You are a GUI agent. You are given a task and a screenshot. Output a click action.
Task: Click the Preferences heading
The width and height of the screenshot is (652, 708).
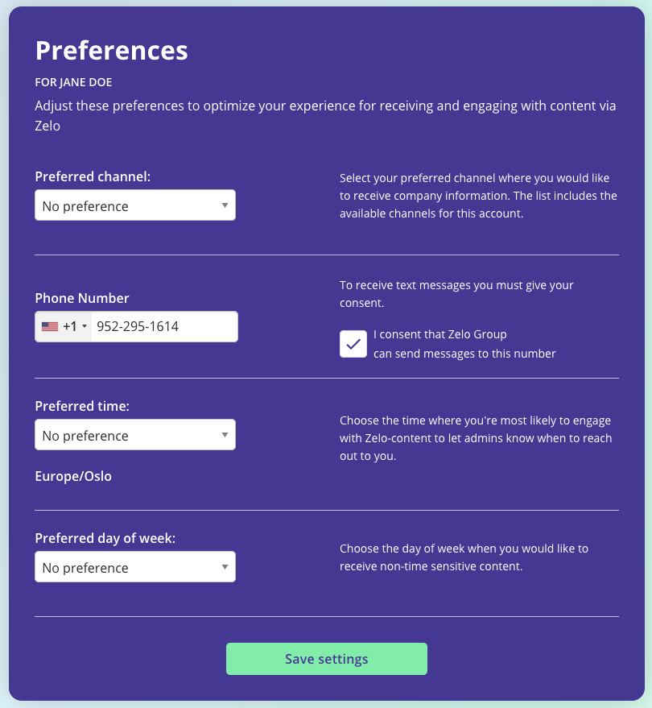pyautogui.click(x=111, y=51)
